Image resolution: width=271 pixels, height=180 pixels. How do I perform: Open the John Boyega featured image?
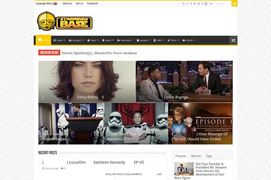[x=184, y=81]
